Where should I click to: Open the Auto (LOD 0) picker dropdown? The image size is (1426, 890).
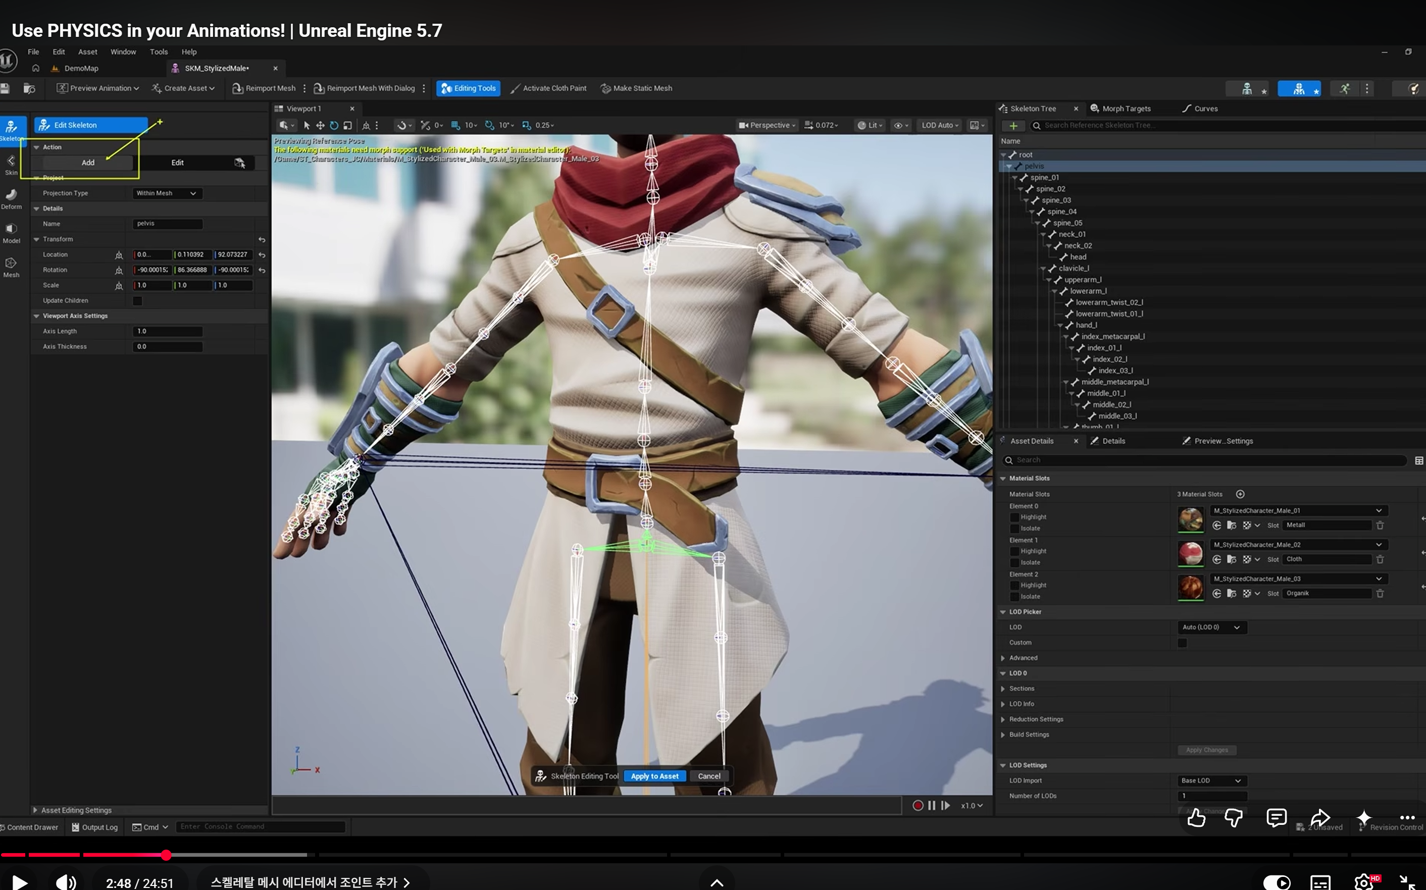1212,627
